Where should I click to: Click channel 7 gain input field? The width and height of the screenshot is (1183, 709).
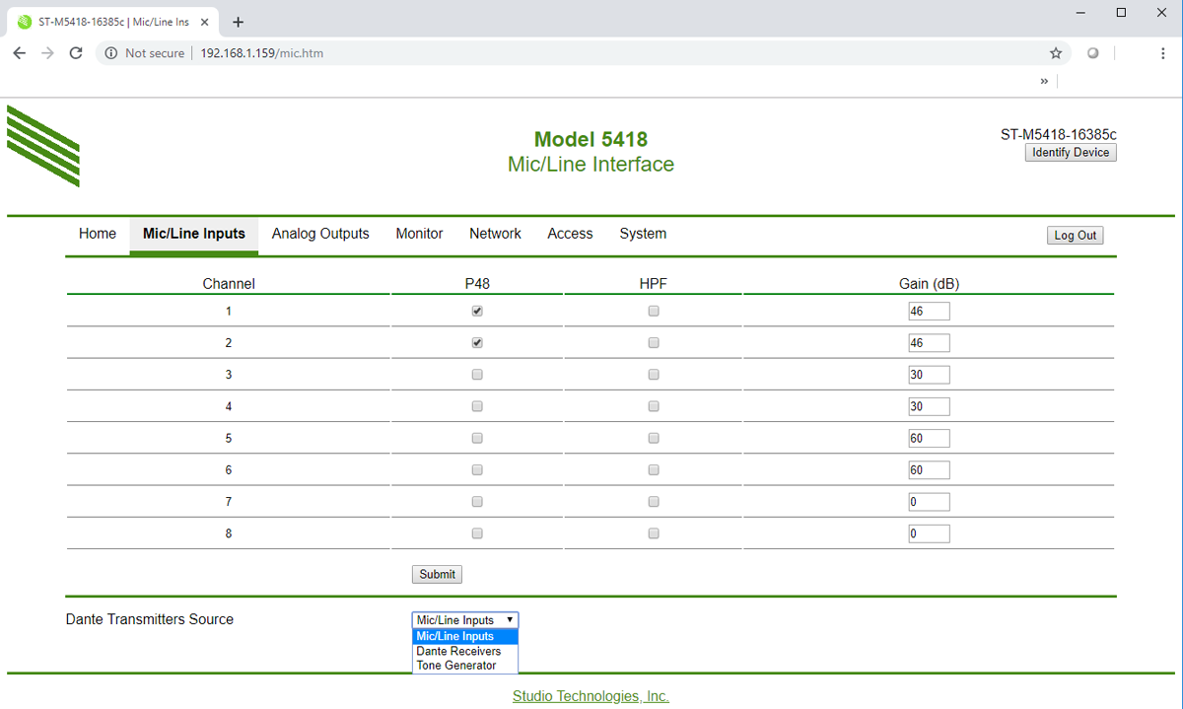coord(929,502)
